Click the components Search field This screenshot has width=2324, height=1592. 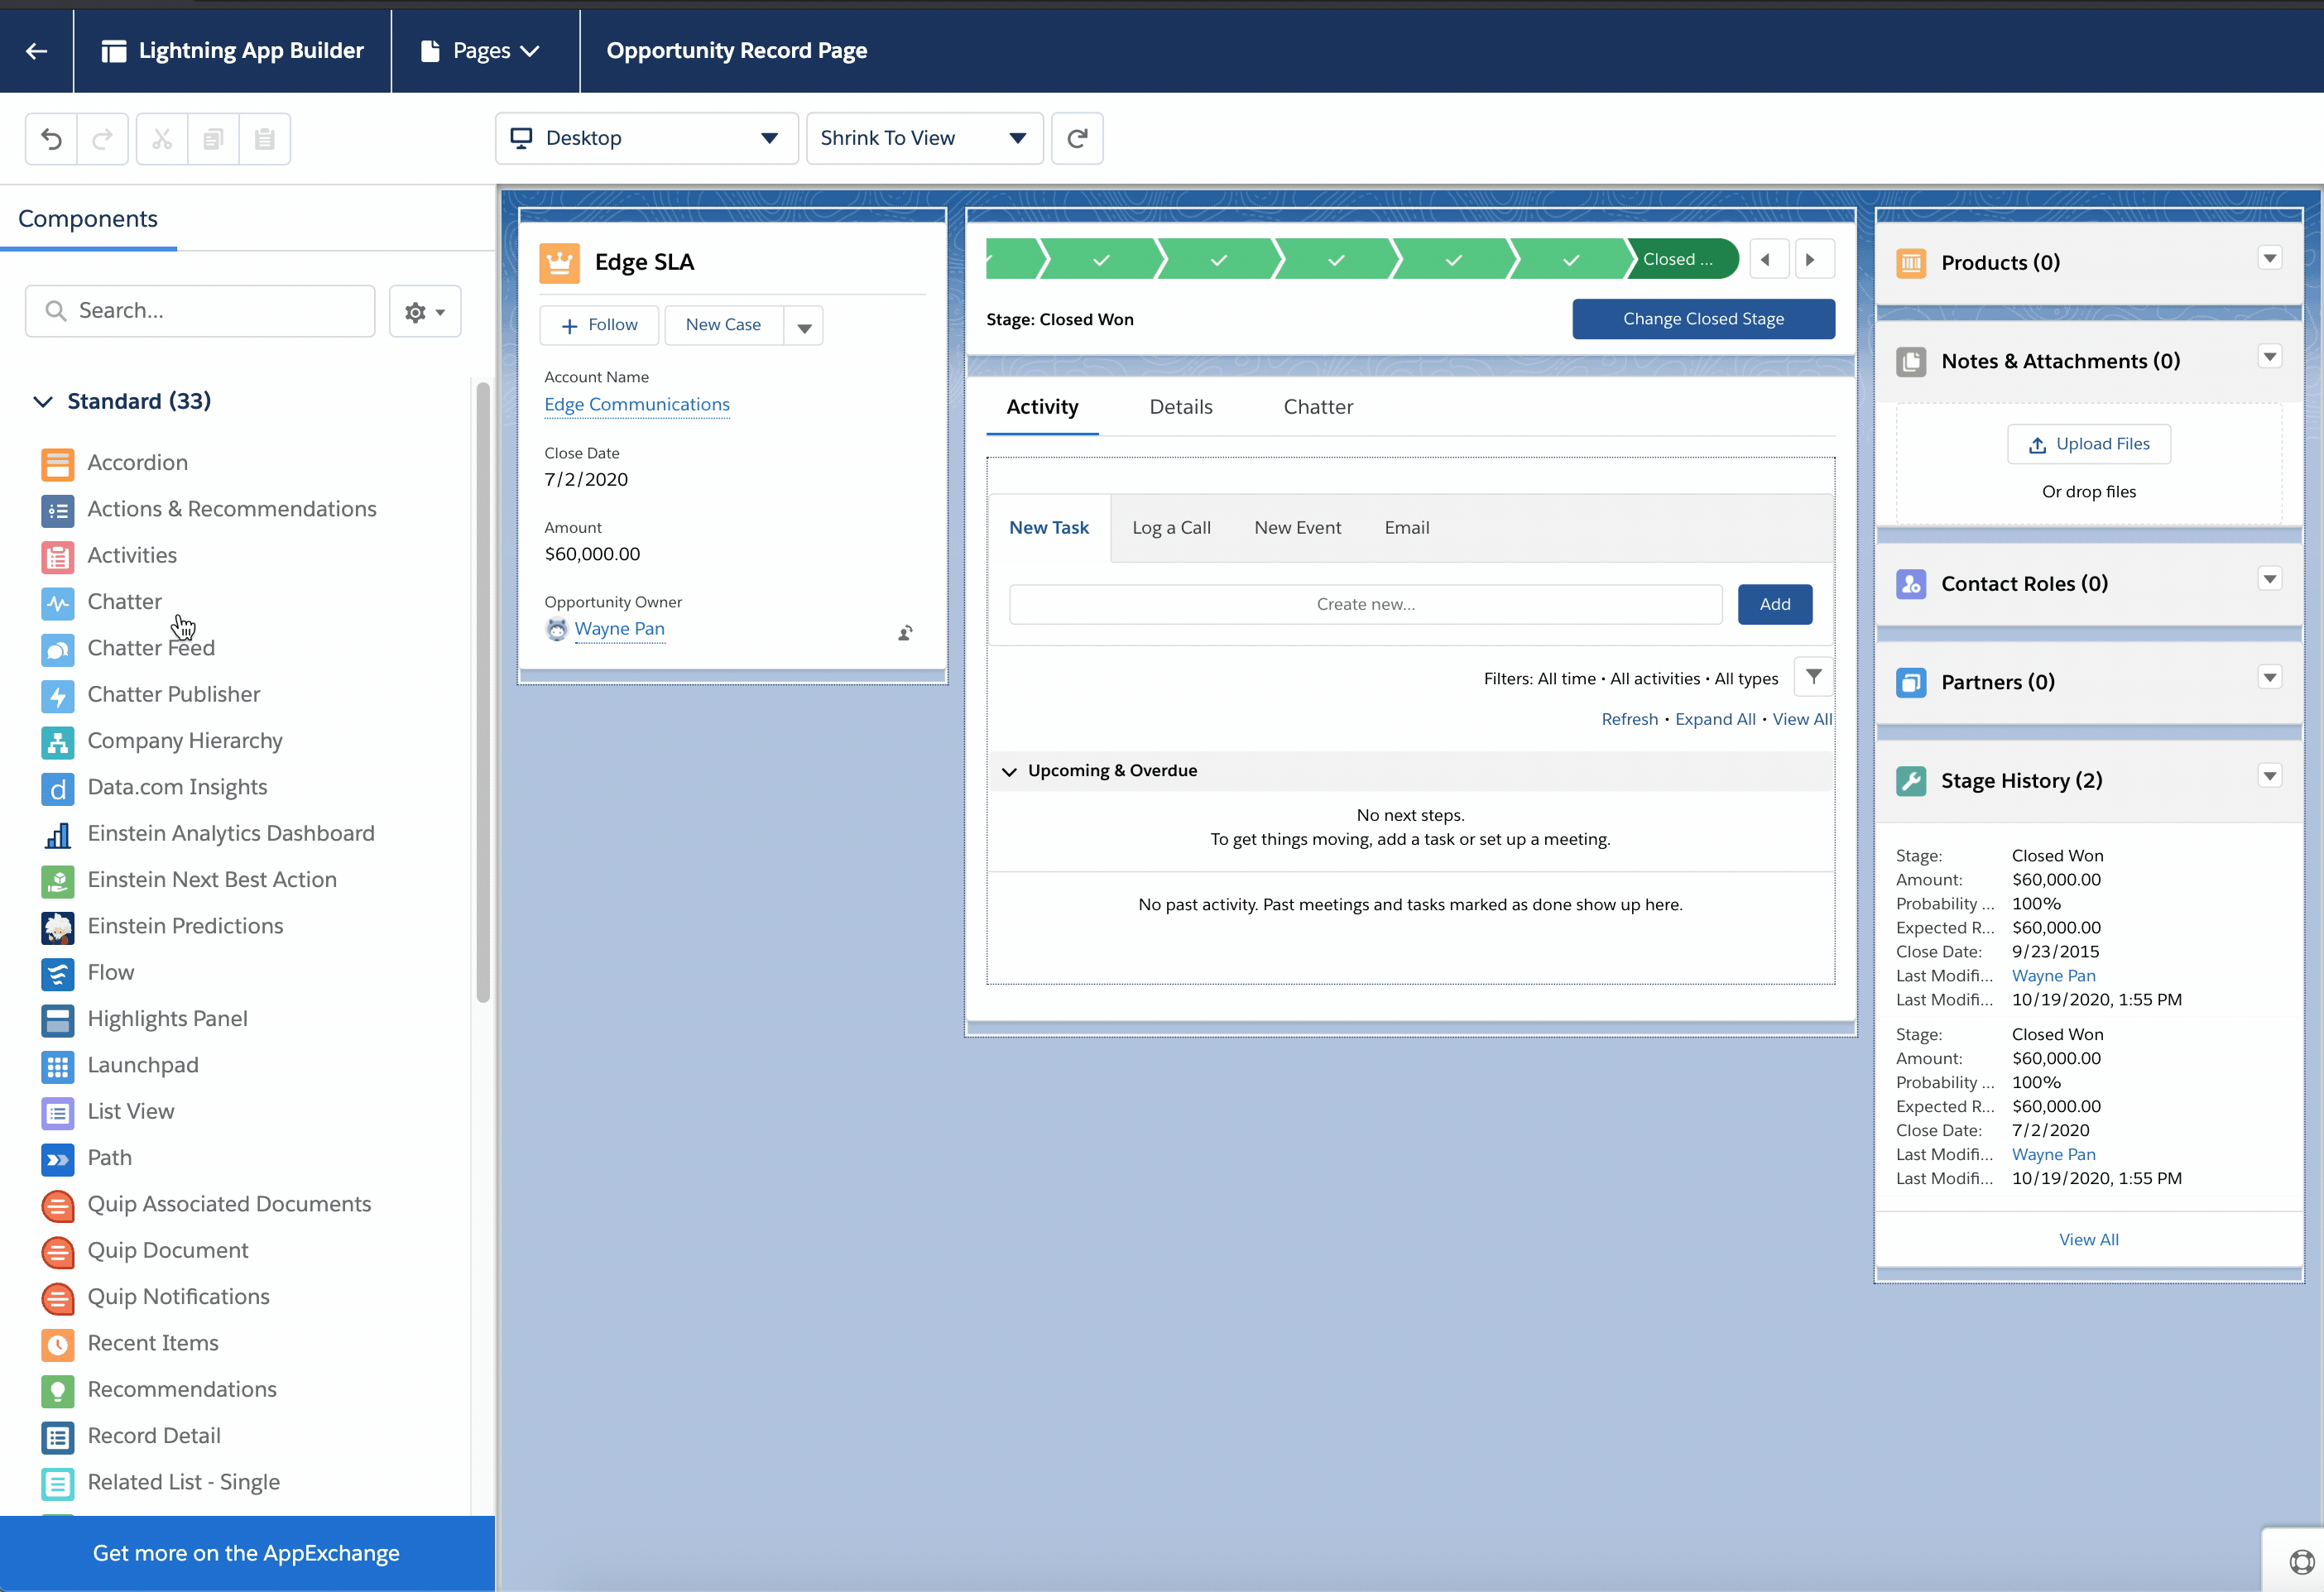point(200,311)
